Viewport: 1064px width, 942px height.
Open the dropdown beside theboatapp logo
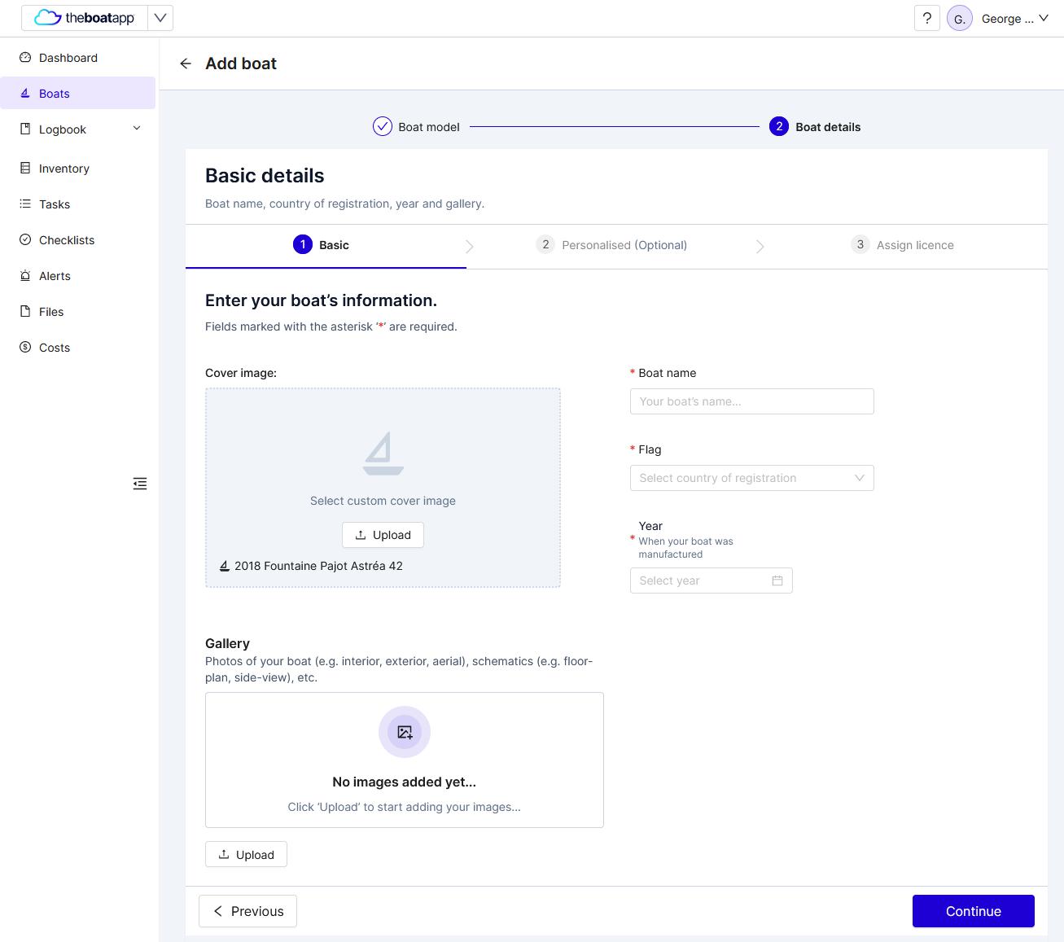pos(160,18)
